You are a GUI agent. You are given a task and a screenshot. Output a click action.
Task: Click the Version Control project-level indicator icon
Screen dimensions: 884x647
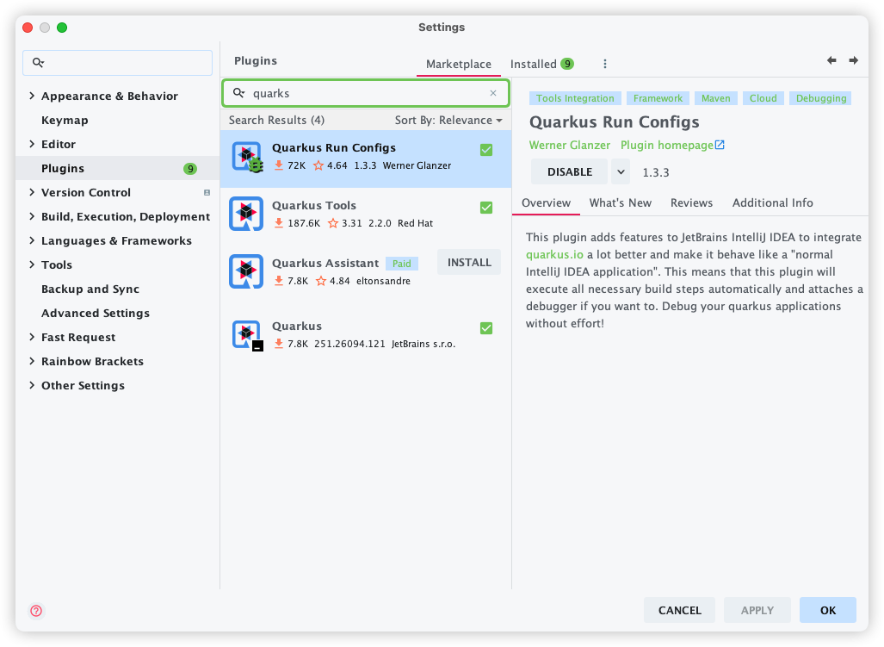(207, 193)
